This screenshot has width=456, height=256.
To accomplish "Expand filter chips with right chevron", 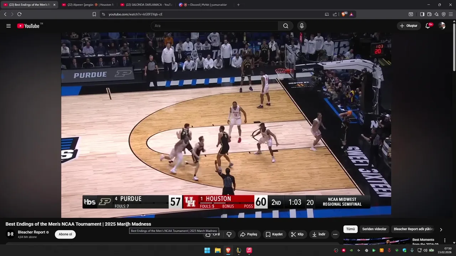I will 441,230.
